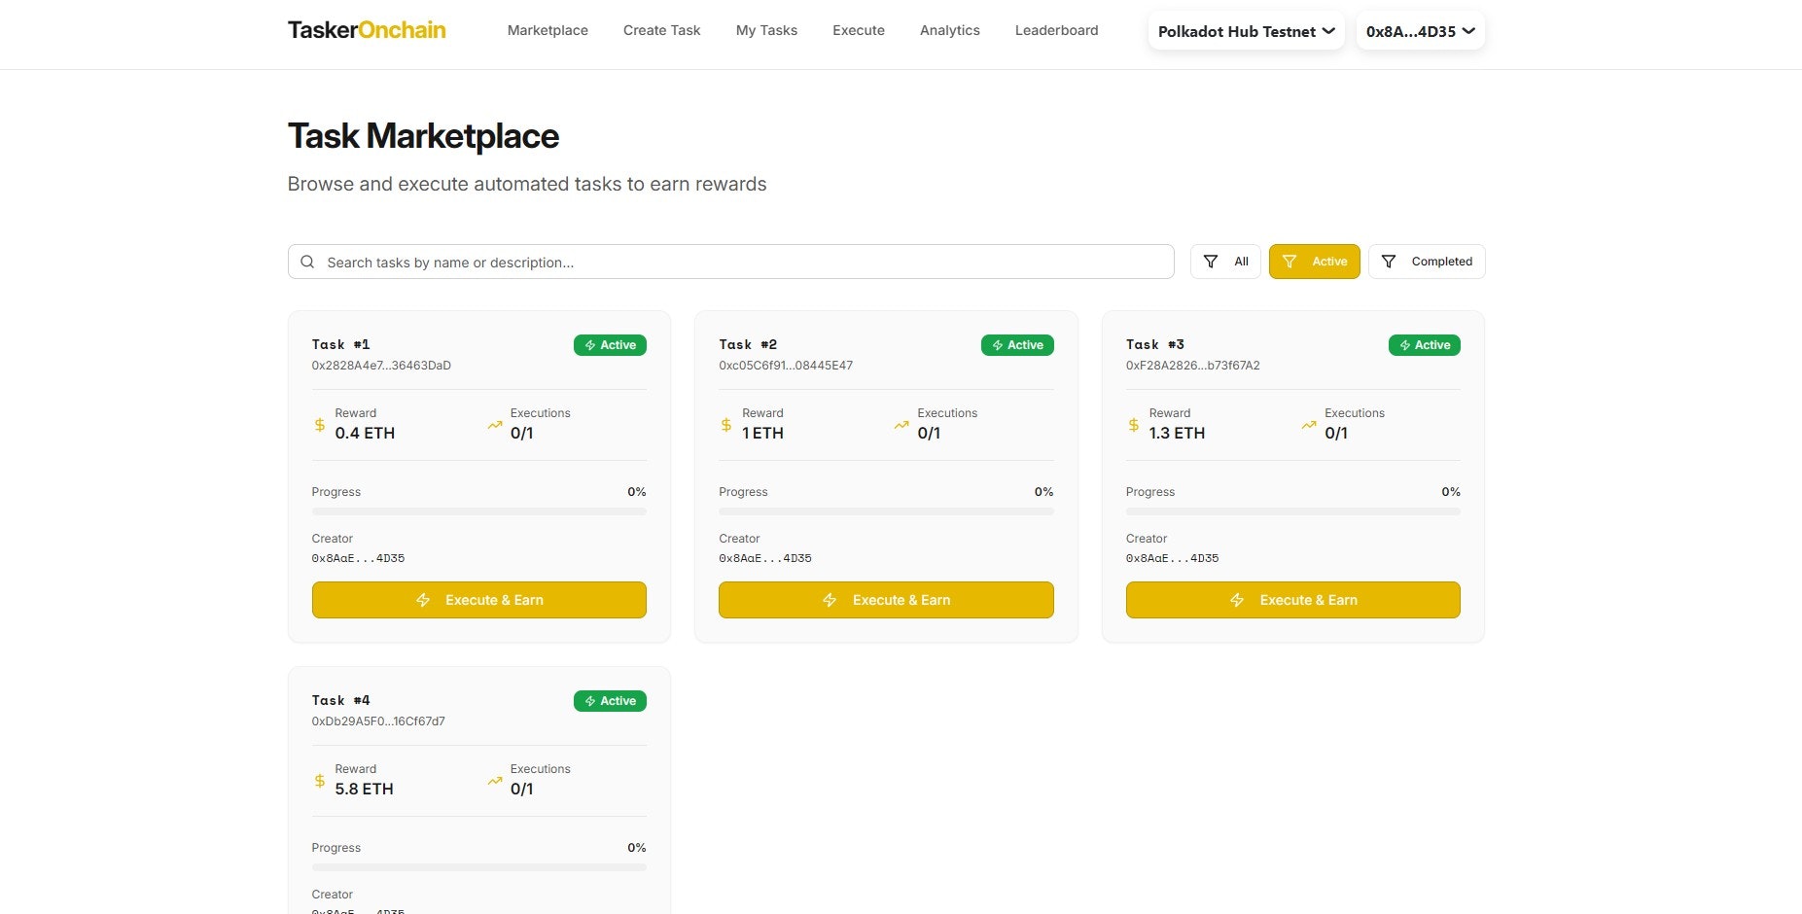
Task: Select the All tasks filter
Action: [1225, 262]
